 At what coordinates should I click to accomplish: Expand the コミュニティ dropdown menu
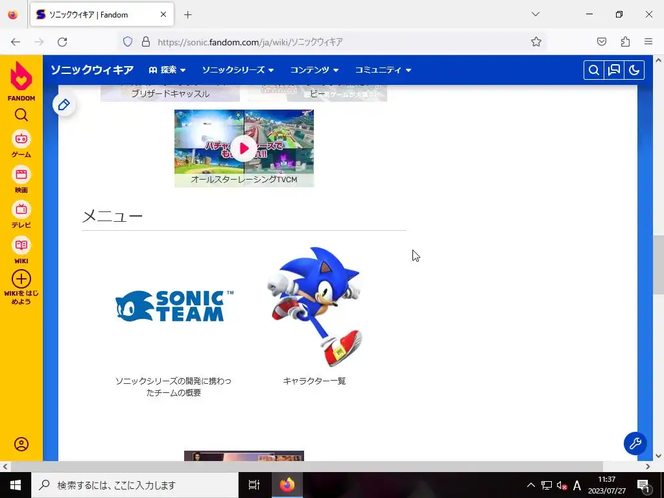point(383,70)
